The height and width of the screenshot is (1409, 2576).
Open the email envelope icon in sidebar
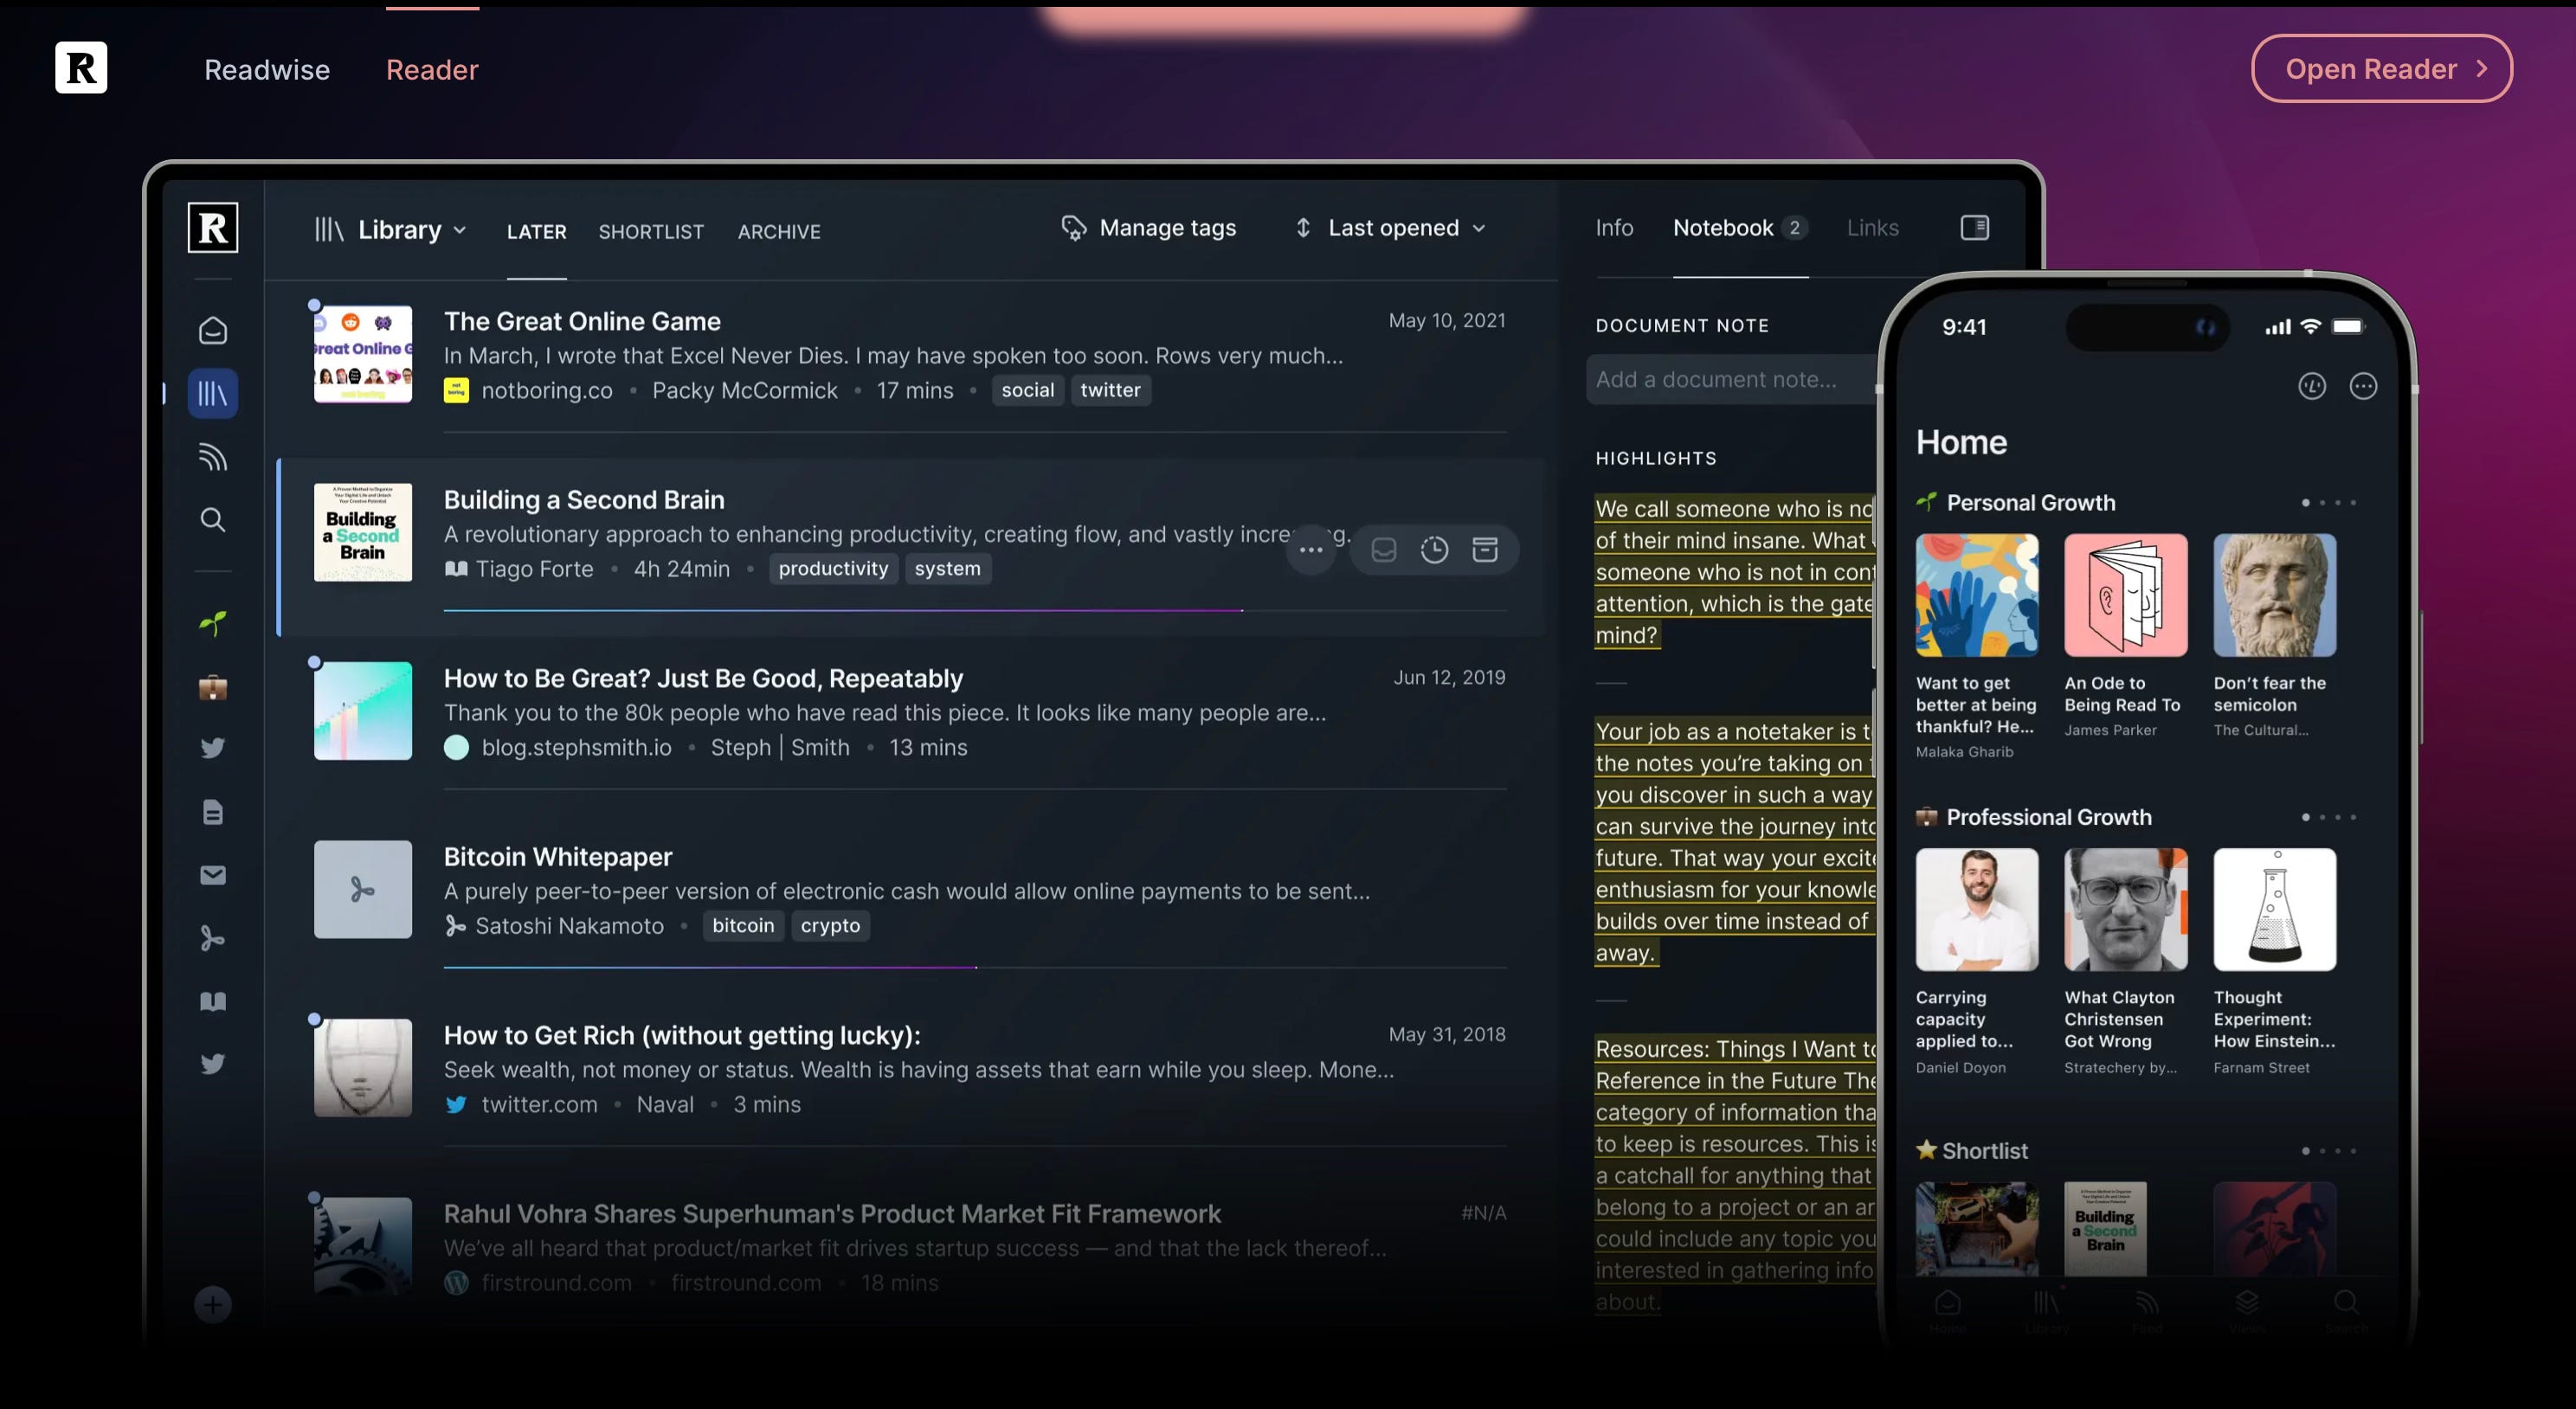click(213, 875)
